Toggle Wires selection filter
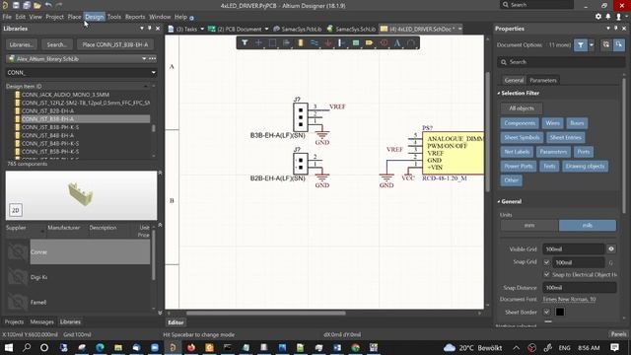The width and height of the screenshot is (631, 355). point(552,123)
